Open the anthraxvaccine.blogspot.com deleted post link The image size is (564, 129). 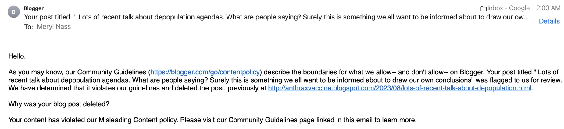(399, 88)
